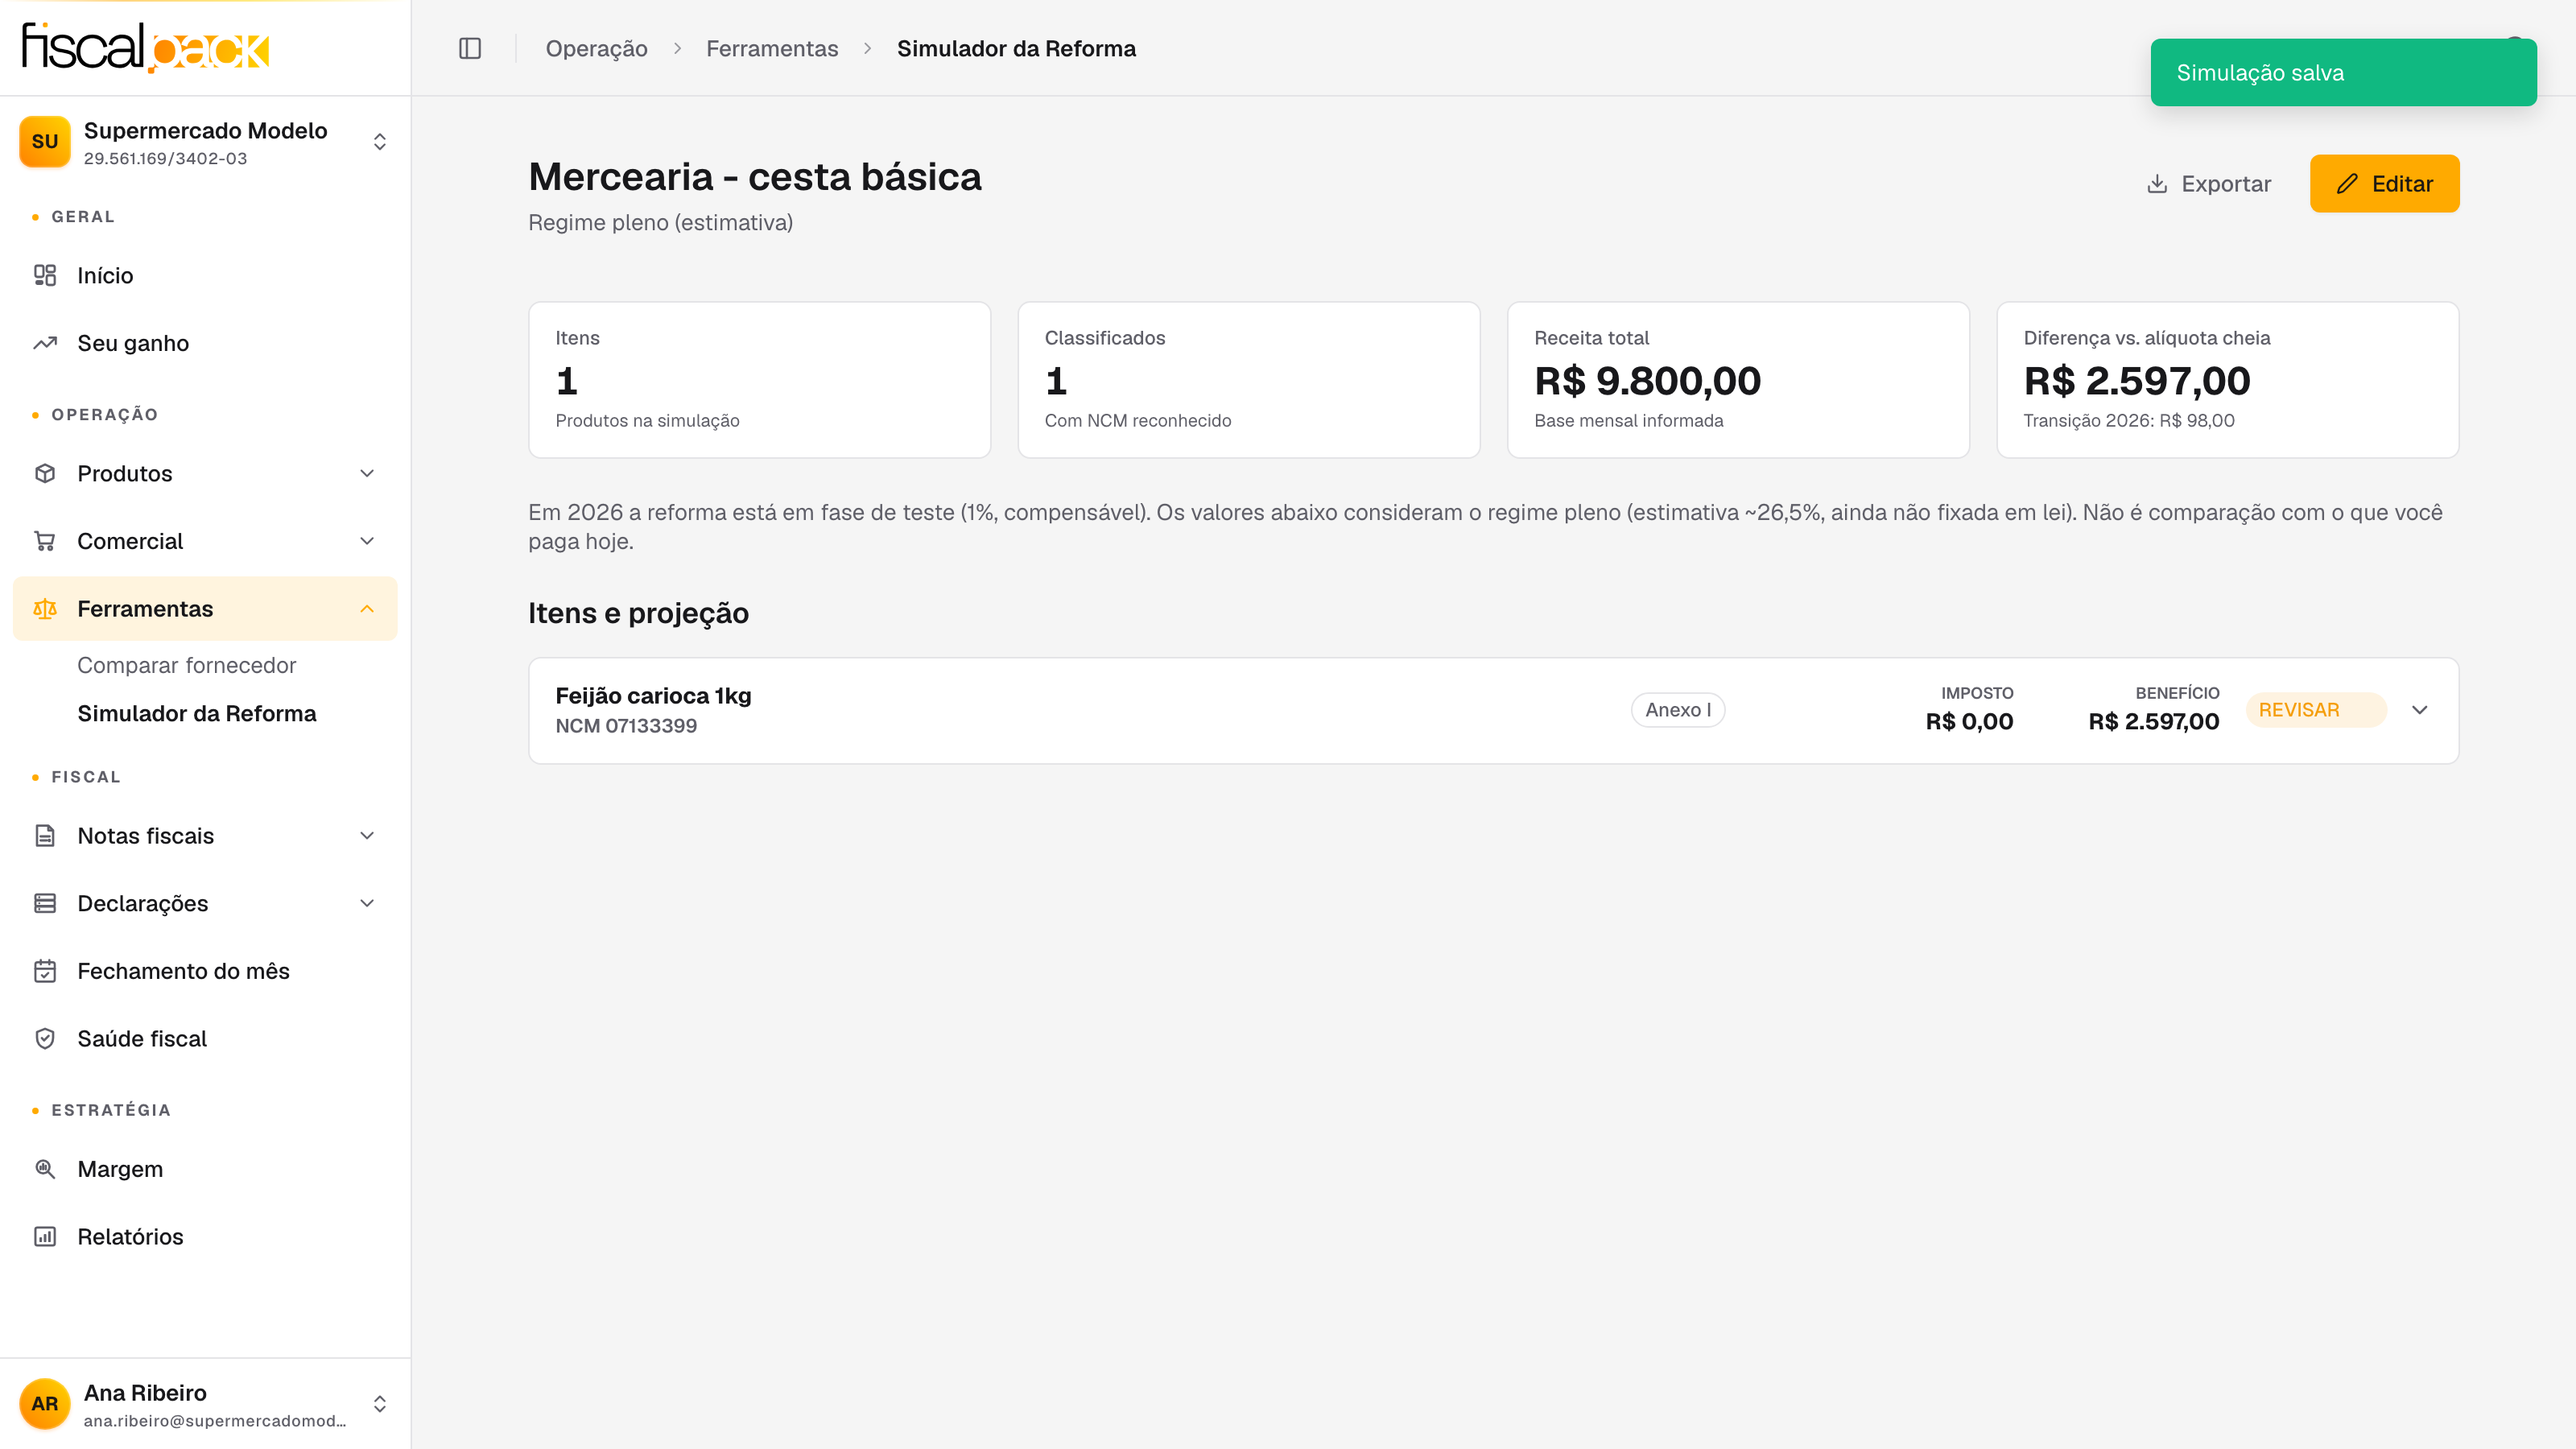The image size is (2576, 1449).
Task: Click the R$ 0,00 IMPOSTO value
Action: [x=1970, y=721]
